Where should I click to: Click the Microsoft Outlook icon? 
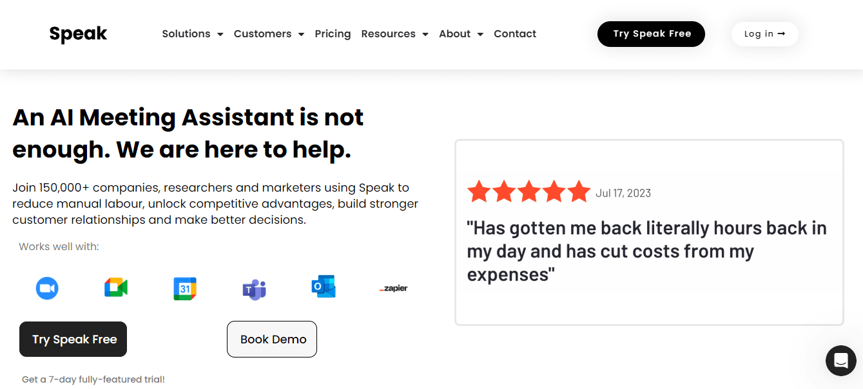323,287
